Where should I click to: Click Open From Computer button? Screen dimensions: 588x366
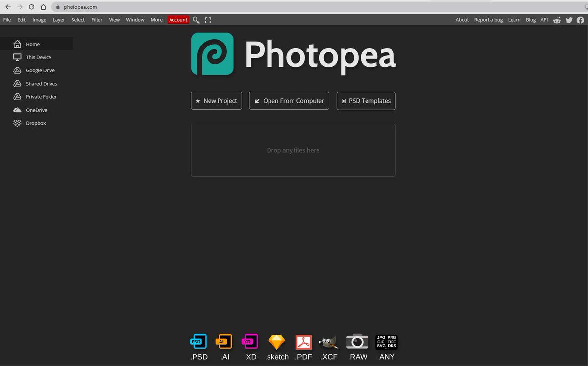coord(289,101)
